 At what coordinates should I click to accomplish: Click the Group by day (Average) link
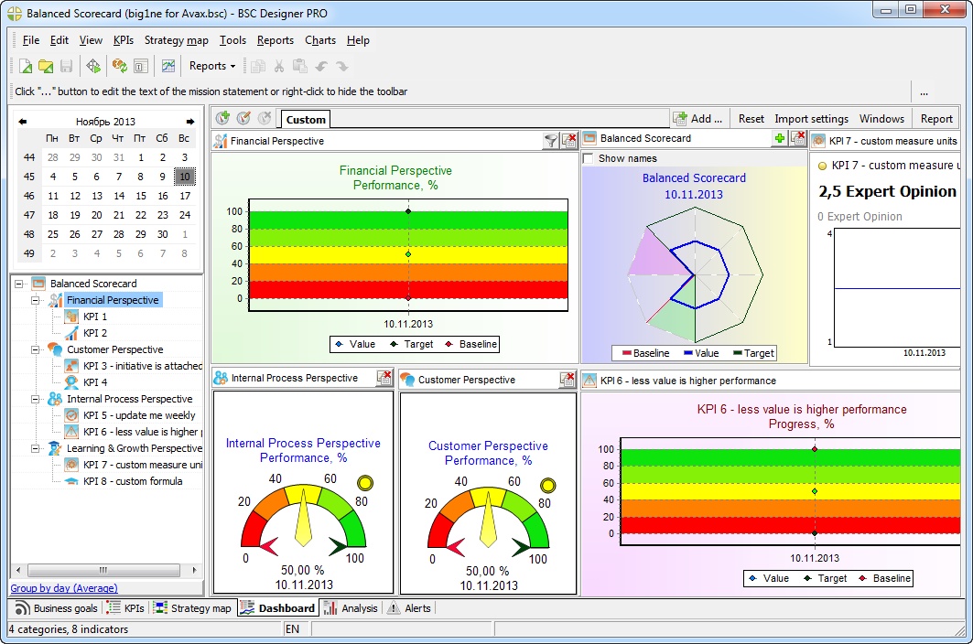(64, 588)
